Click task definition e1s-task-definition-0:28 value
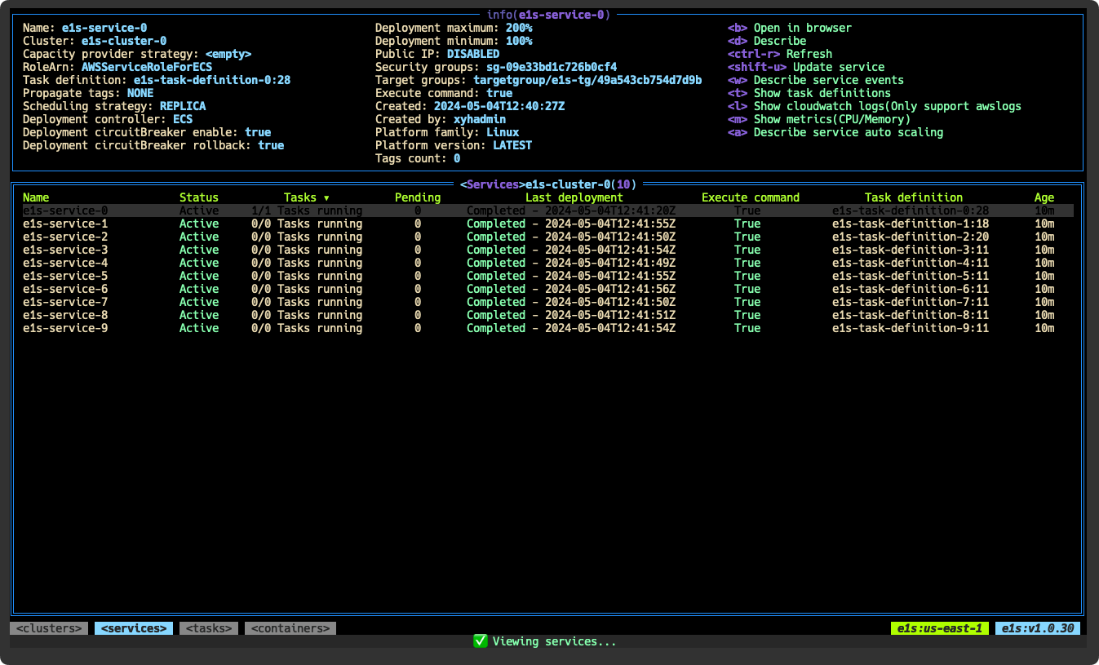The image size is (1099, 665). click(x=212, y=80)
